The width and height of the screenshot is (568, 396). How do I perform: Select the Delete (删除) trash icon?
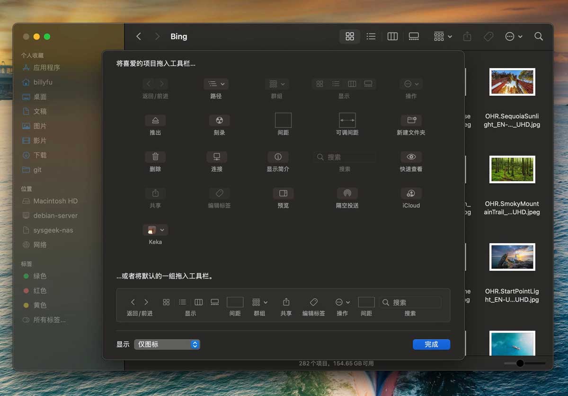(x=155, y=157)
